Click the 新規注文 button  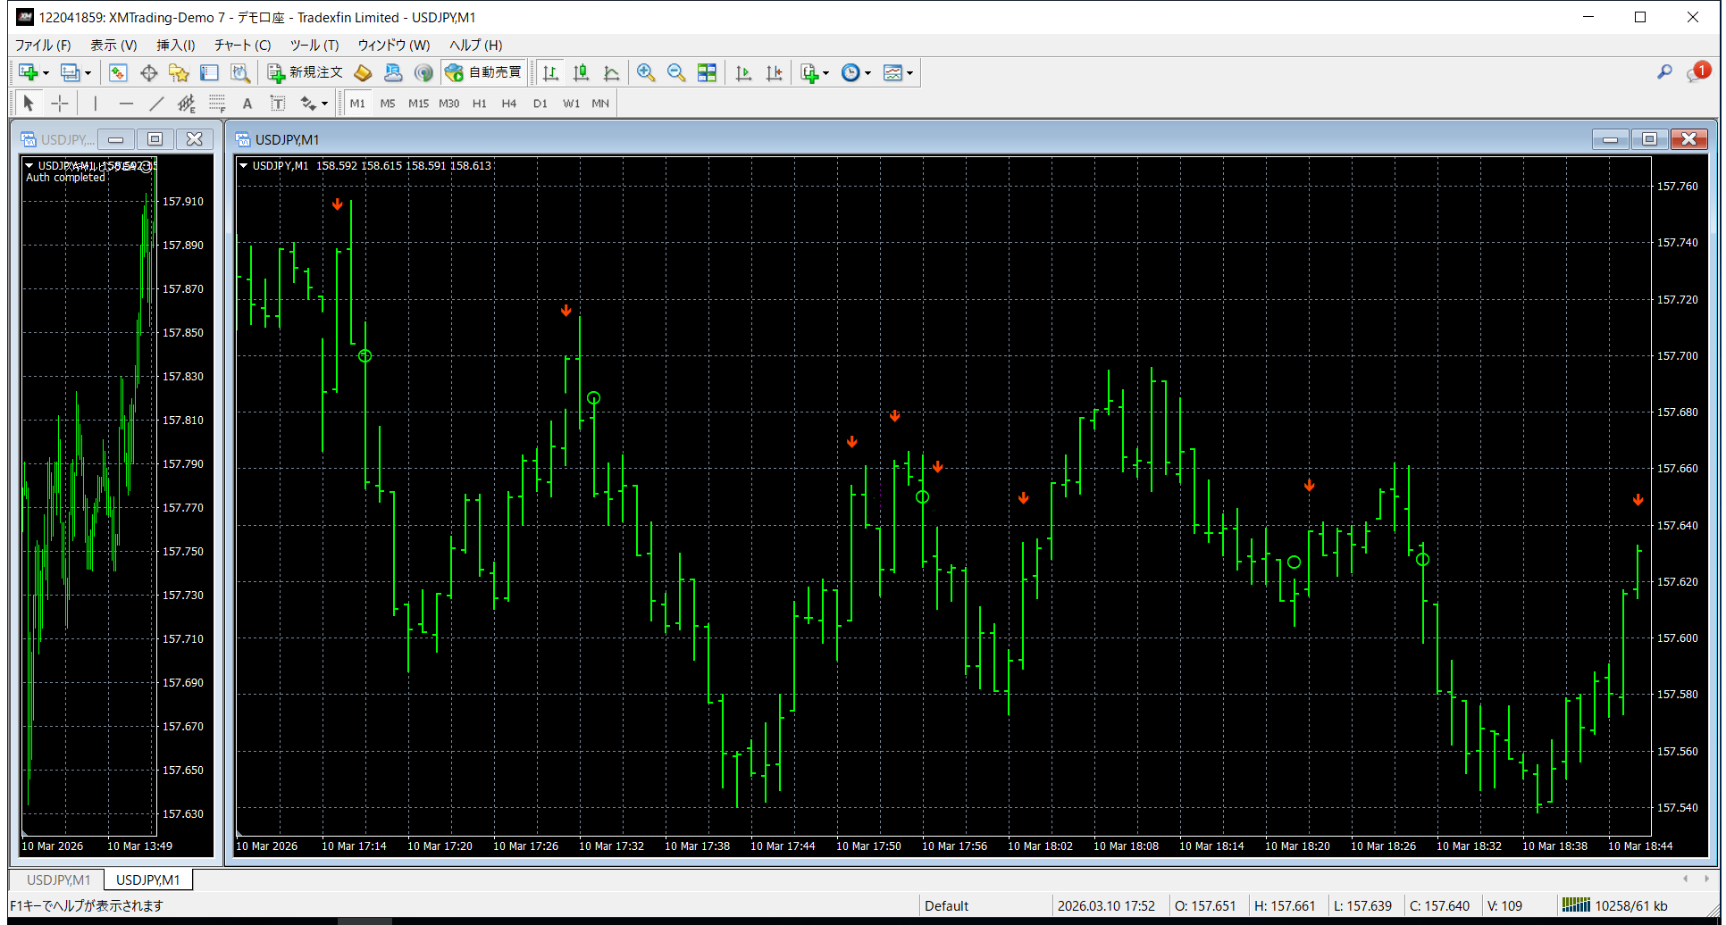pyautogui.click(x=307, y=72)
